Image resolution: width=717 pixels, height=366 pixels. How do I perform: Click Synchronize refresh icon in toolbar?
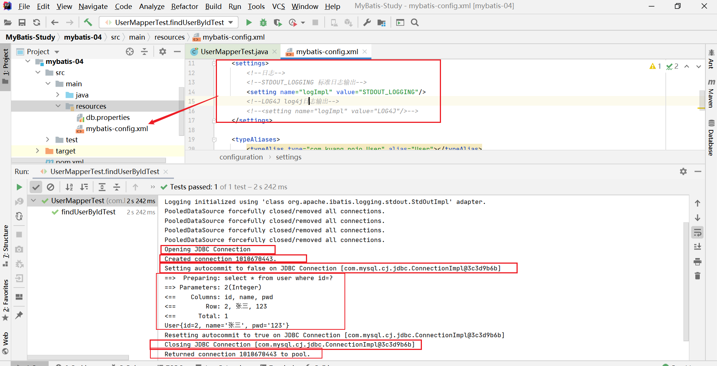[x=37, y=22]
